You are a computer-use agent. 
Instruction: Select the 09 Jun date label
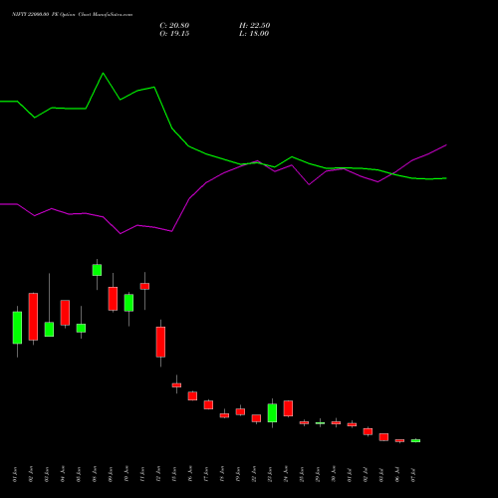pos(111,474)
